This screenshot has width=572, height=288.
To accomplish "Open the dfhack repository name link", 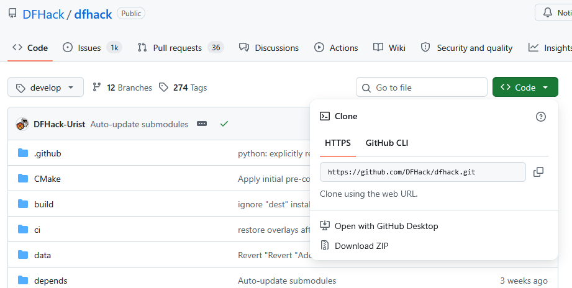I will 93,14.
